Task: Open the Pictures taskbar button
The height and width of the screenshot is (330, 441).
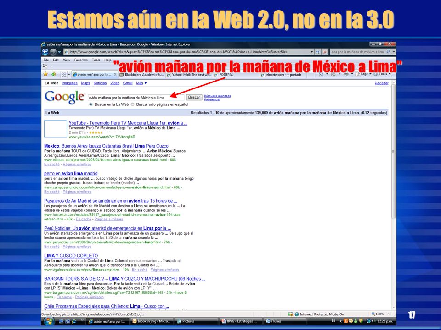Action: pyautogui.click(x=196, y=321)
